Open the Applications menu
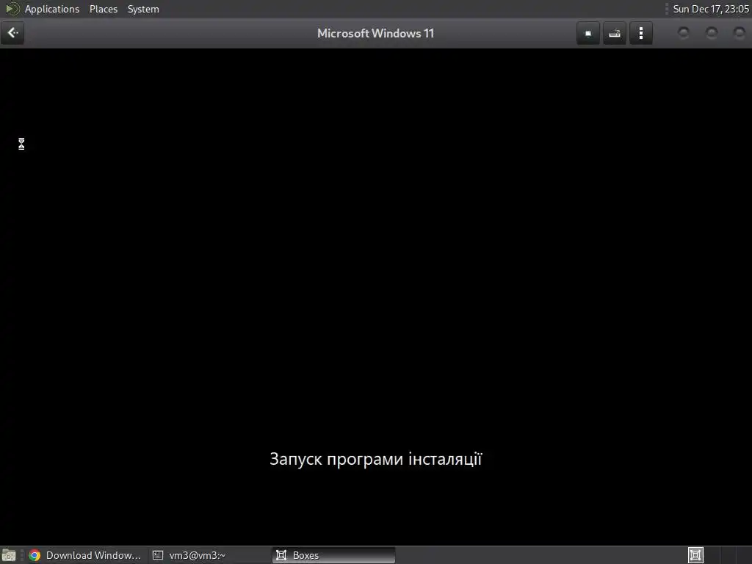 coord(52,9)
